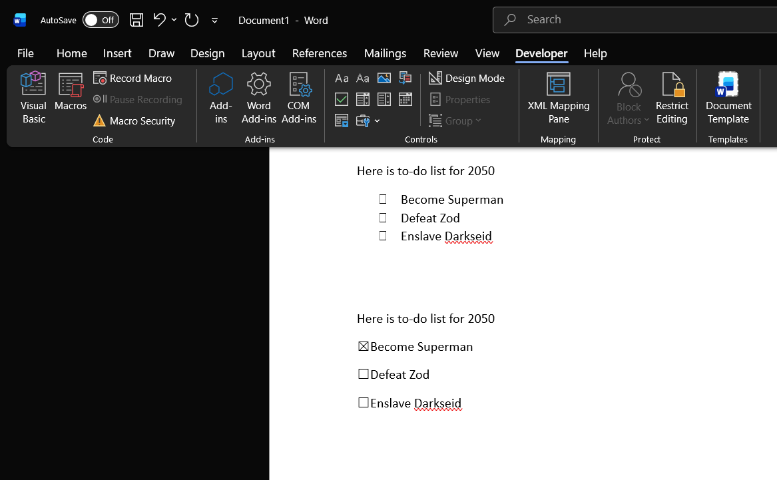Expand the Undo dropdown arrow
This screenshot has width=777, height=480.
point(174,20)
